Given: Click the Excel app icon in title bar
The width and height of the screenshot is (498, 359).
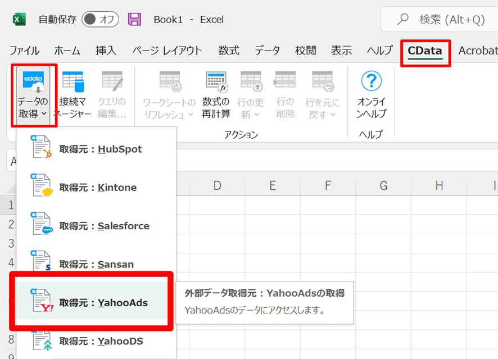Looking at the screenshot, I should click(x=19, y=19).
